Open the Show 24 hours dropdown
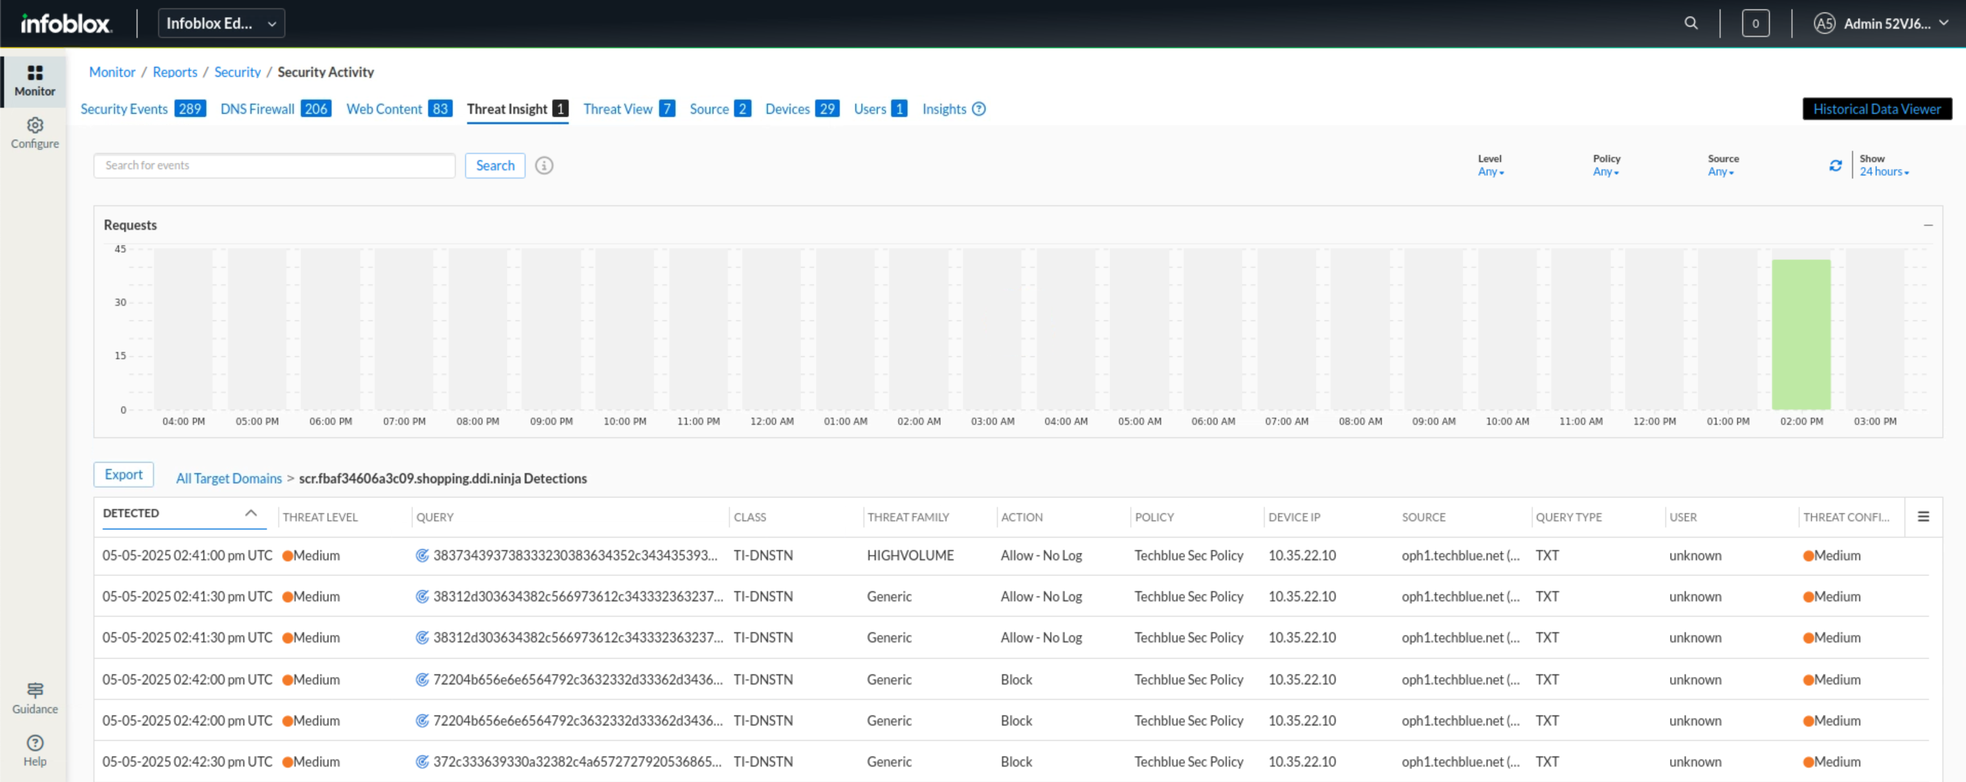 [1883, 172]
